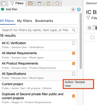Screen dimensions: 97x105
Task: Click the Add filter link
Action: click(x=11, y=9)
